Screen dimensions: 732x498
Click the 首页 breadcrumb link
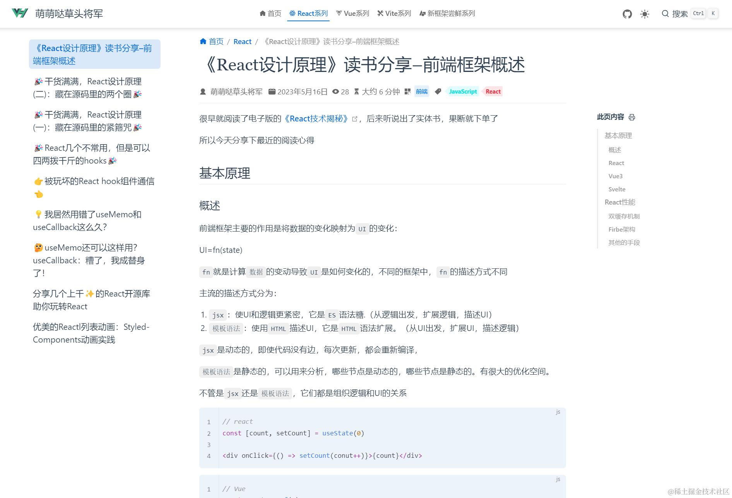pos(216,41)
